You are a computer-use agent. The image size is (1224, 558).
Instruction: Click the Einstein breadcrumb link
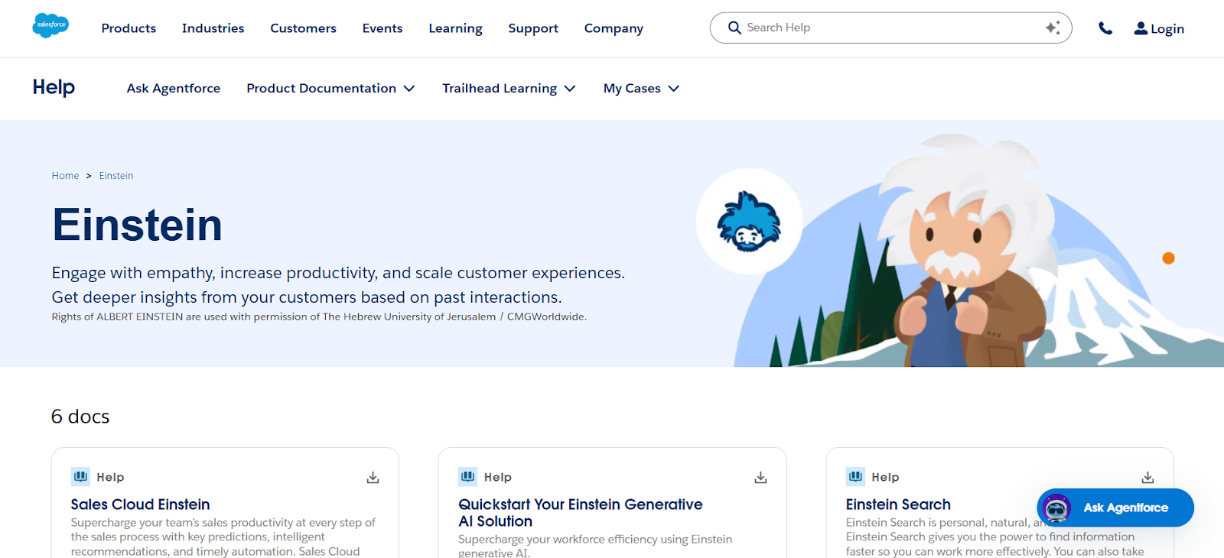coord(116,176)
